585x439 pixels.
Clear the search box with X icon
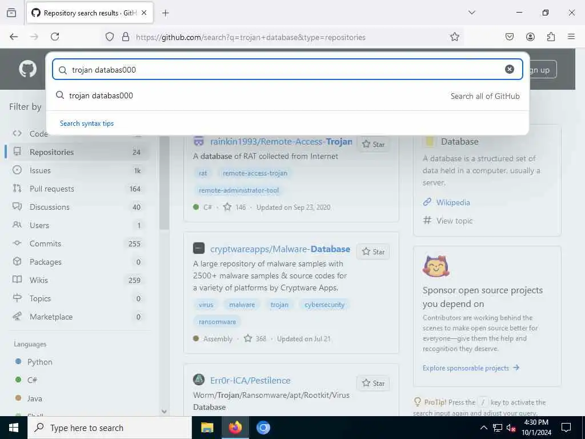509,69
